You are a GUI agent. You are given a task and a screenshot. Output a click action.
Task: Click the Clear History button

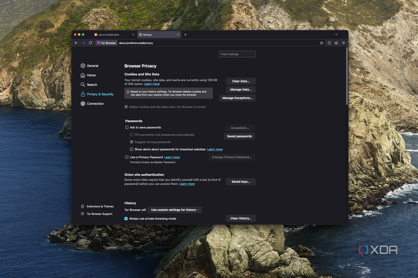click(241, 218)
